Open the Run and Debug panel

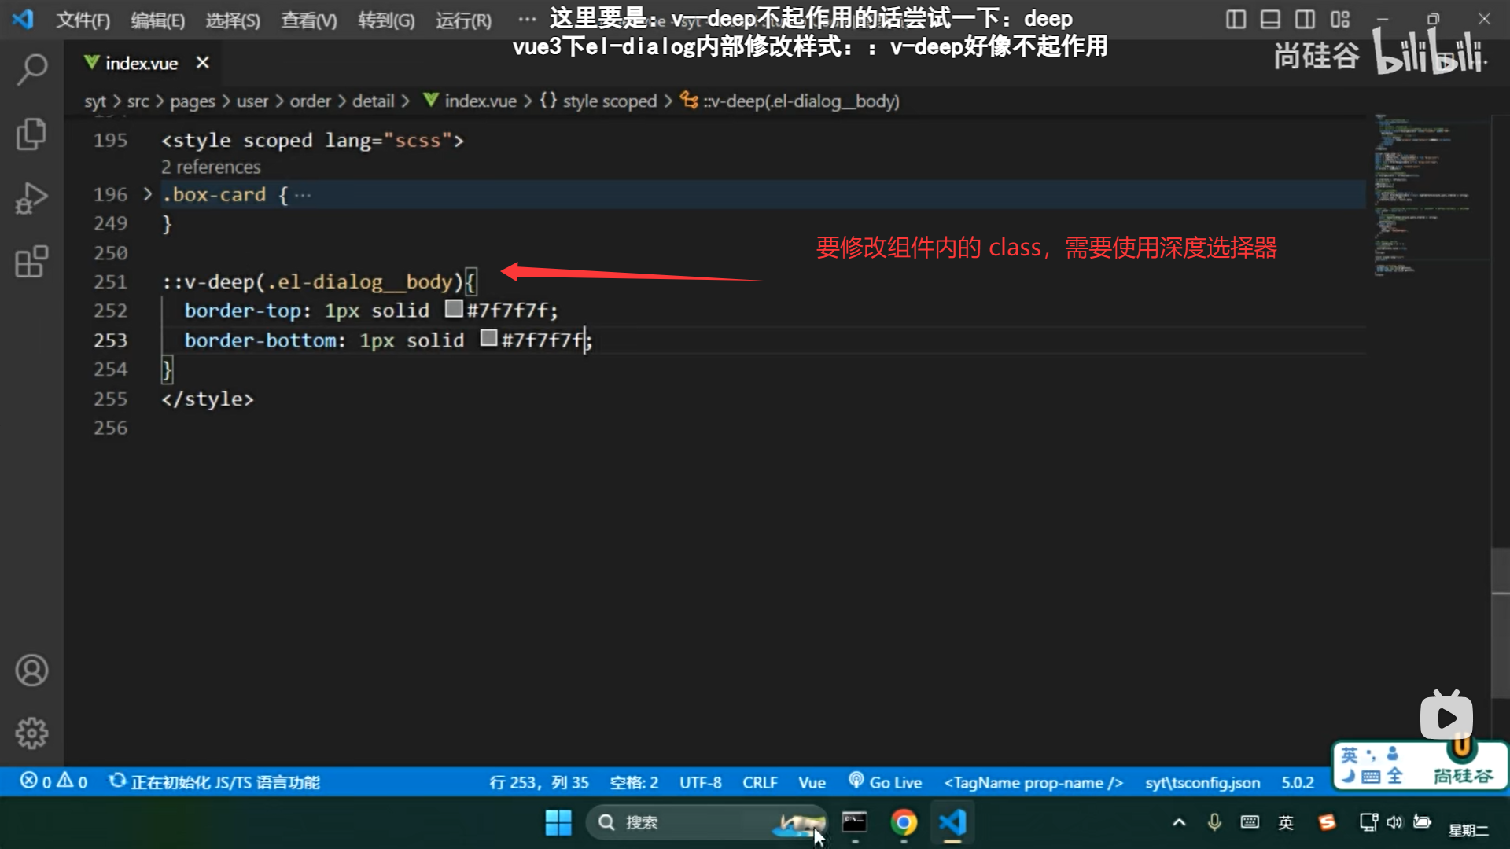[31, 198]
